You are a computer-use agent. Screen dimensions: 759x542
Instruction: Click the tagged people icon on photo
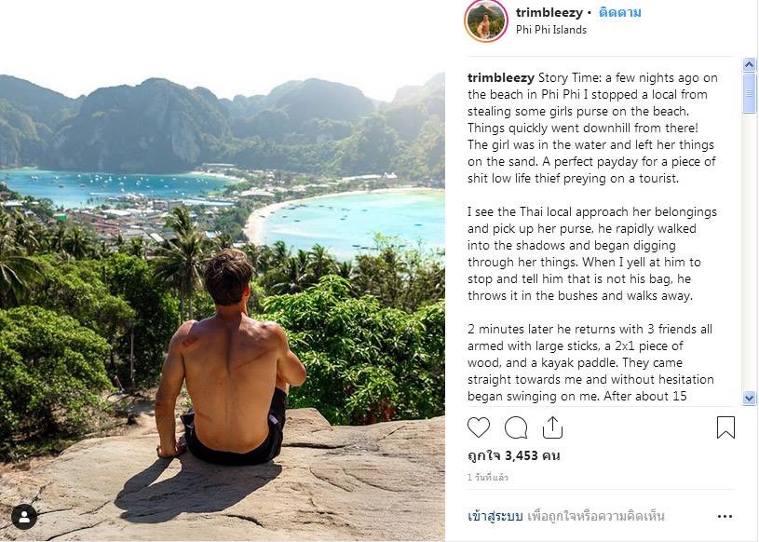coord(24,516)
